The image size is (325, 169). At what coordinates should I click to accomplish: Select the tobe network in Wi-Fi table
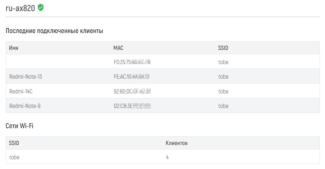point(14,157)
